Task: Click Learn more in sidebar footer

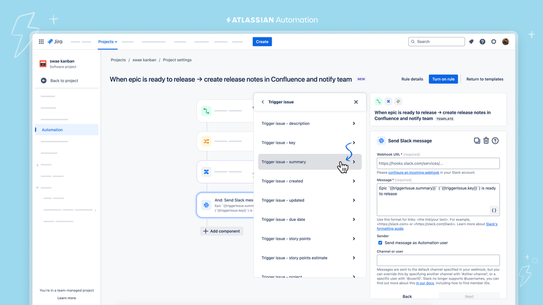Action: pos(66,298)
